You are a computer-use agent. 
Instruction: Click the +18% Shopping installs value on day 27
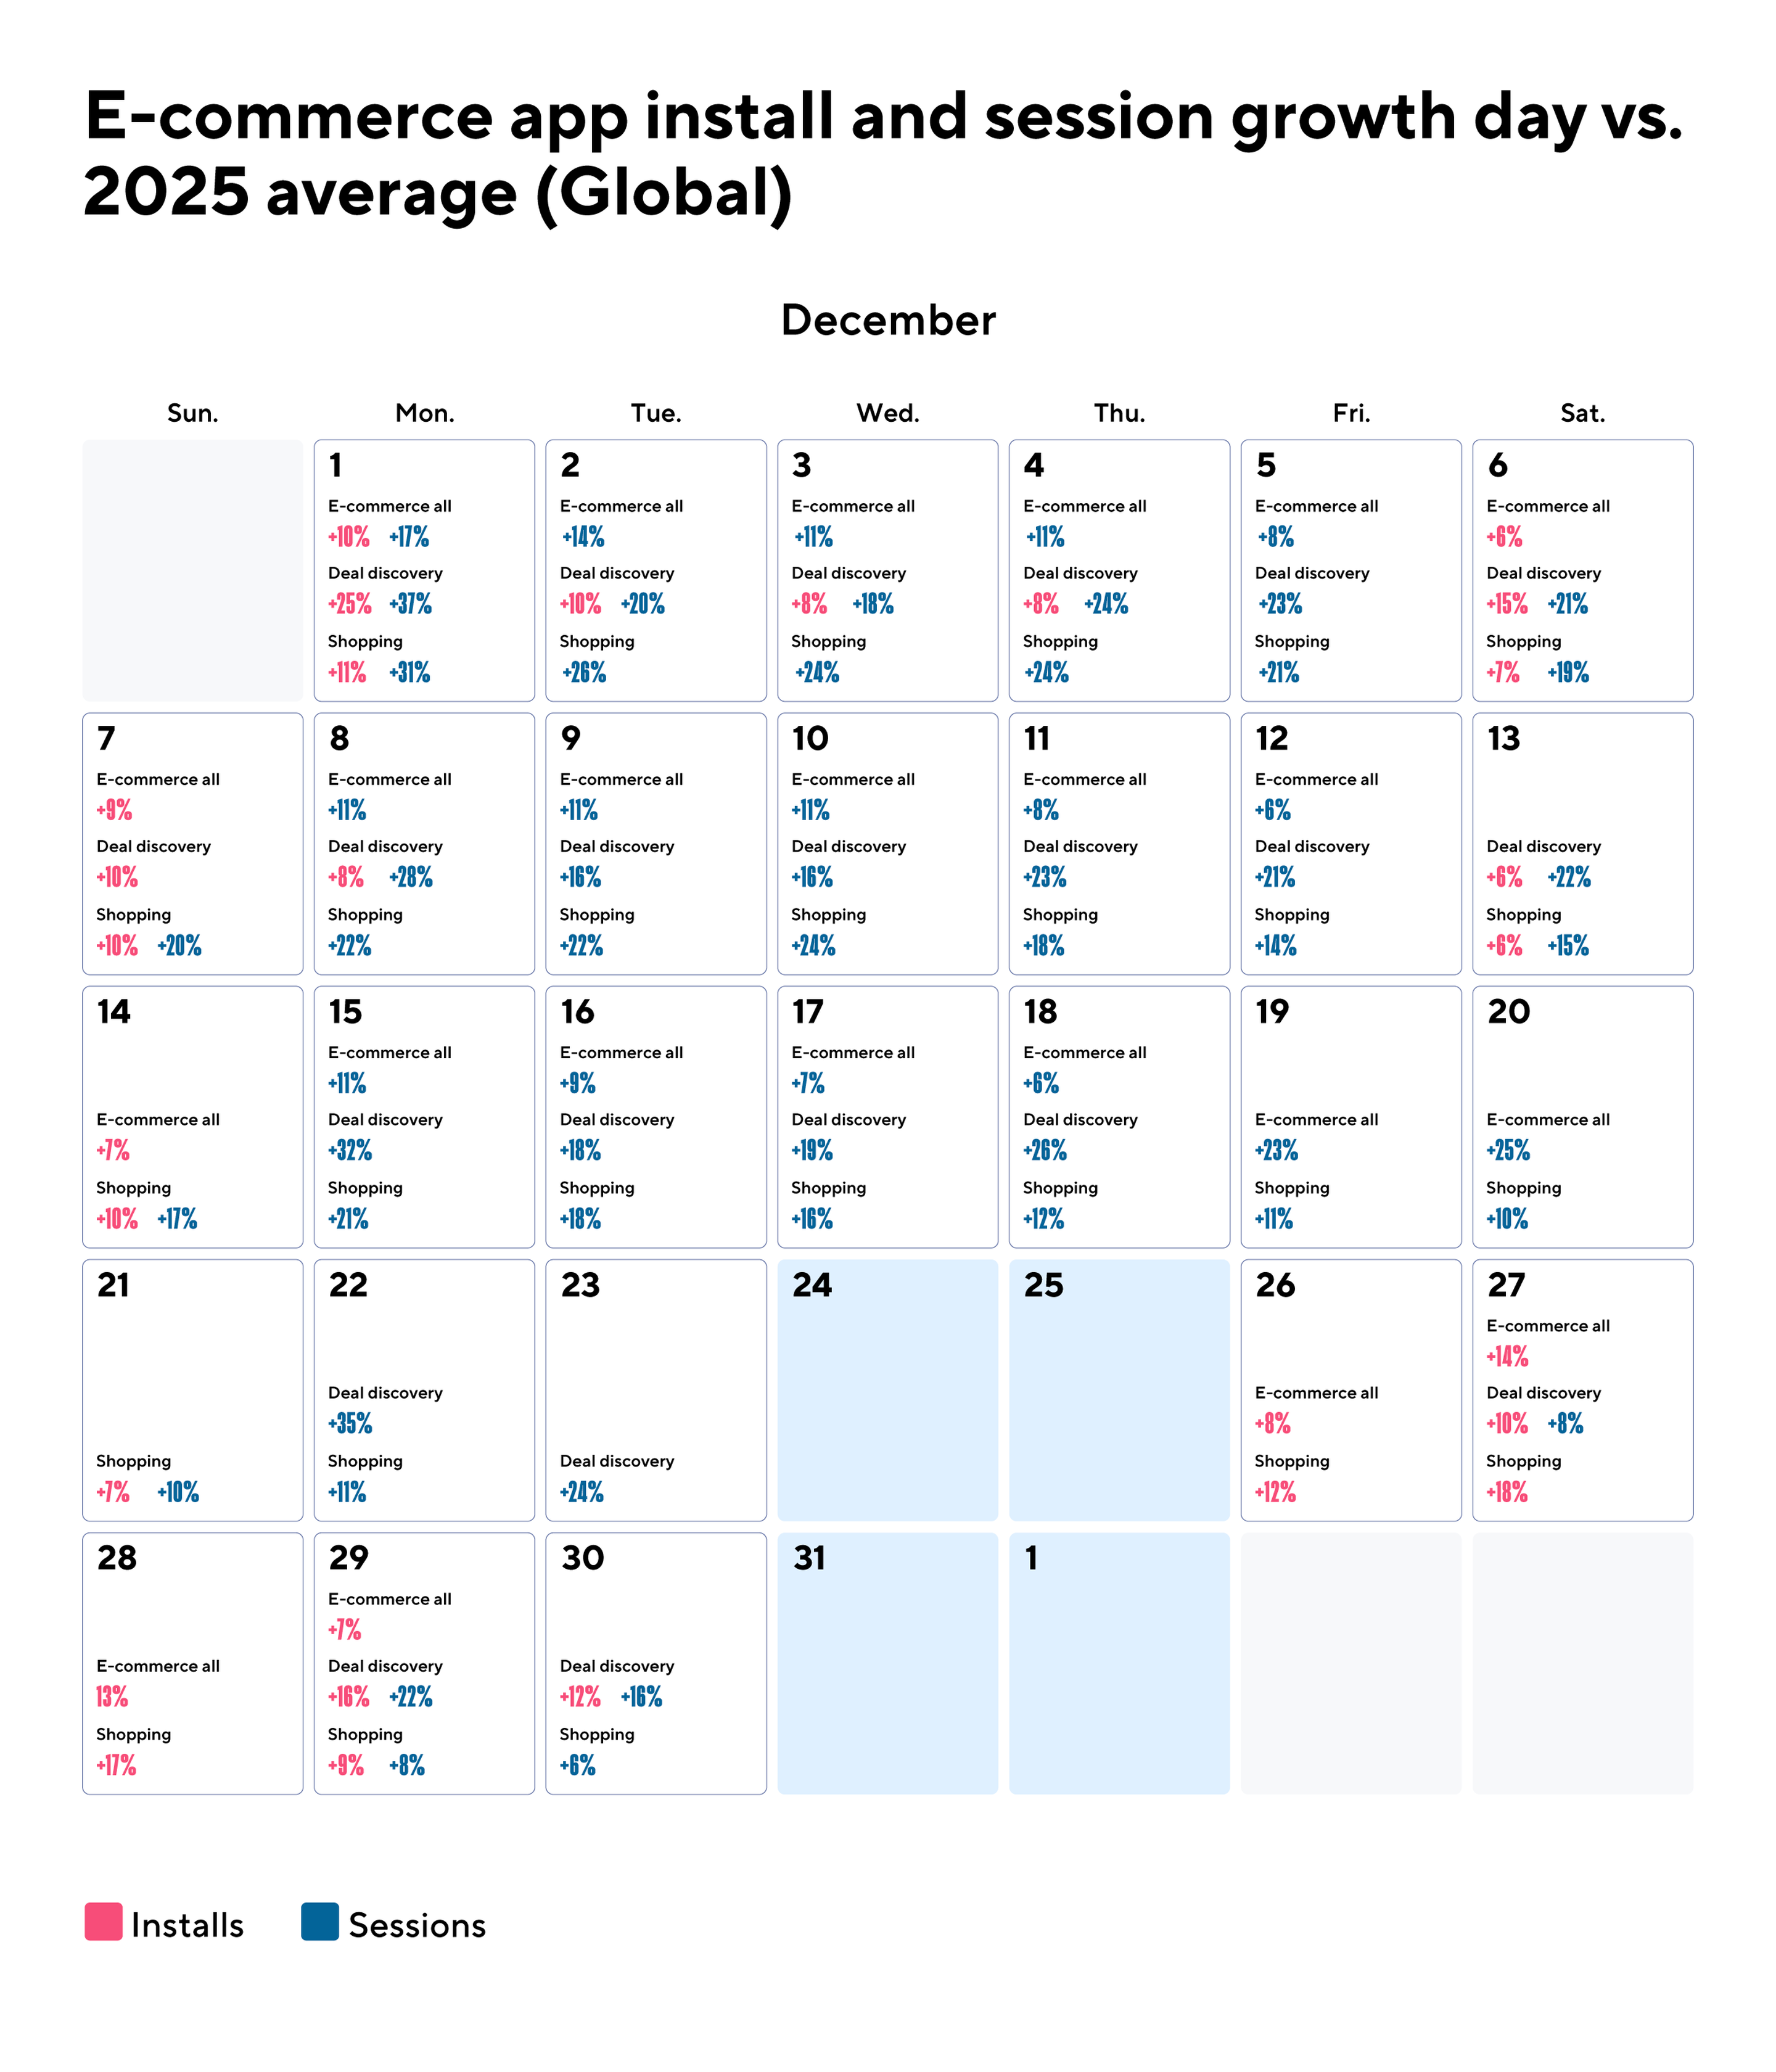(x=1507, y=1493)
